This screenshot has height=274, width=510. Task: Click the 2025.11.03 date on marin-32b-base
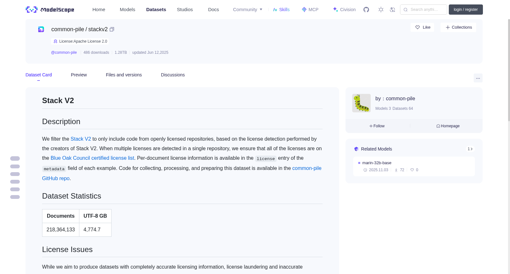pos(378,170)
